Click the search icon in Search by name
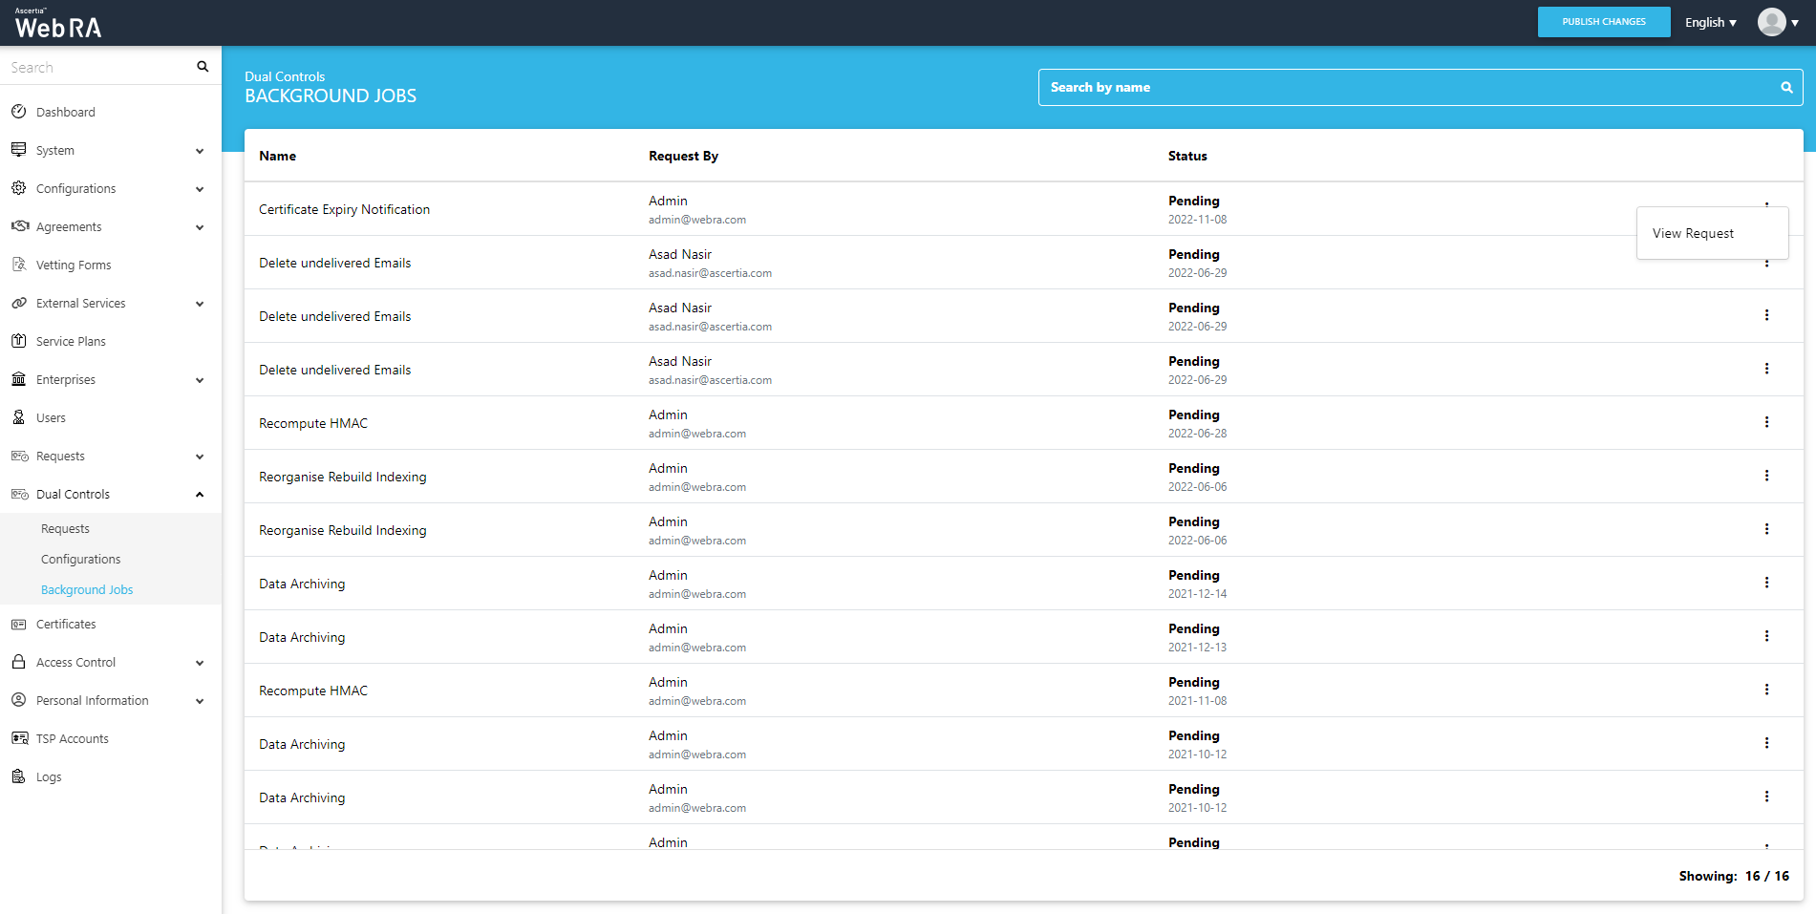 coord(1786,87)
